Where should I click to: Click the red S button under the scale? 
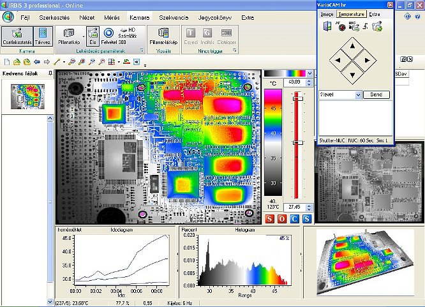269,220
